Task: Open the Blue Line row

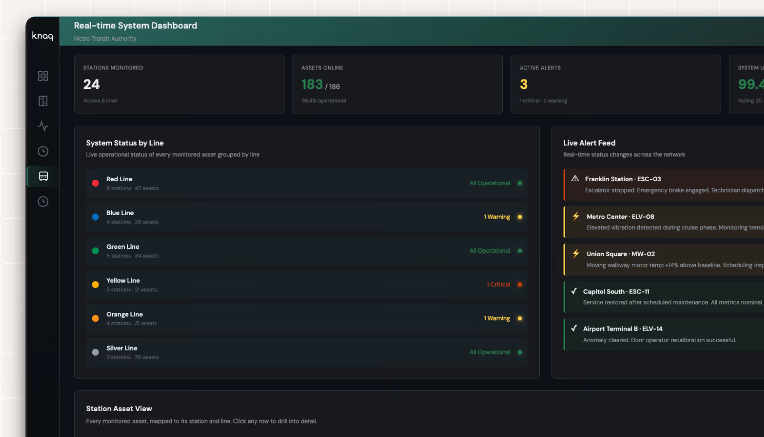Action: [307, 217]
